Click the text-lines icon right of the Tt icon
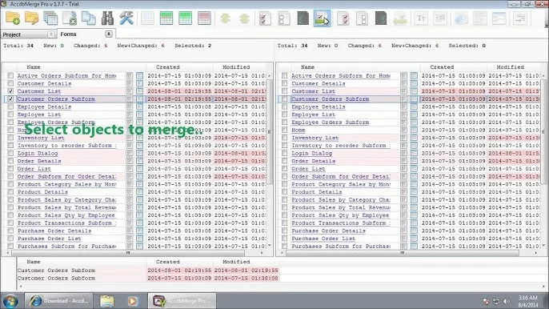Screen dimensions: 549x309 pyautogui.click(x=440, y=18)
